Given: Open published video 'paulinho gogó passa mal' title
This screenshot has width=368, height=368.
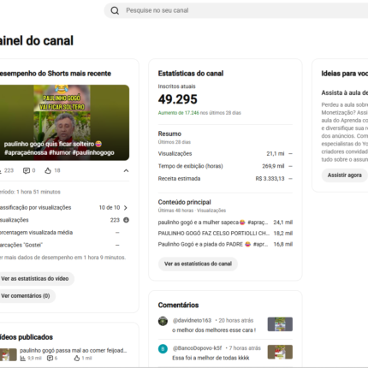Looking at the screenshot, I should click(74, 350).
